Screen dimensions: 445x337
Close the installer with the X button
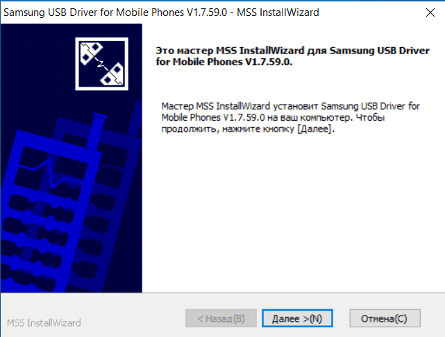point(430,12)
